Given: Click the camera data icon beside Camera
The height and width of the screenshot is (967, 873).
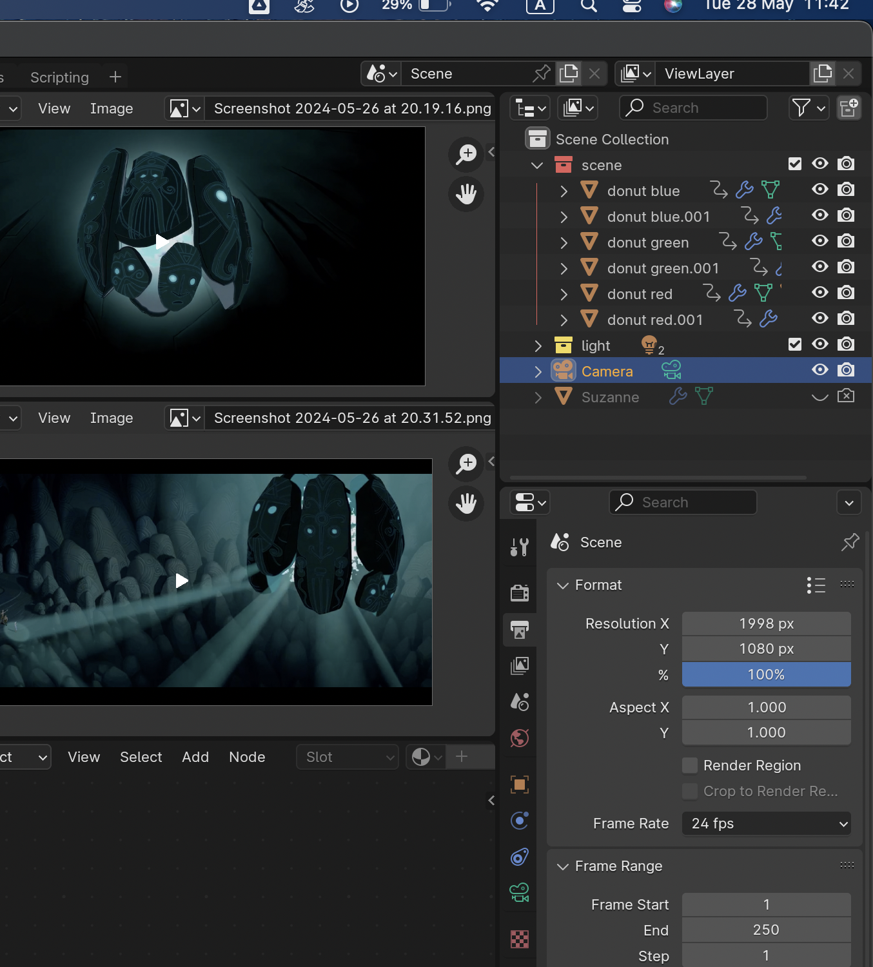Looking at the screenshot, I should [671, 370].
